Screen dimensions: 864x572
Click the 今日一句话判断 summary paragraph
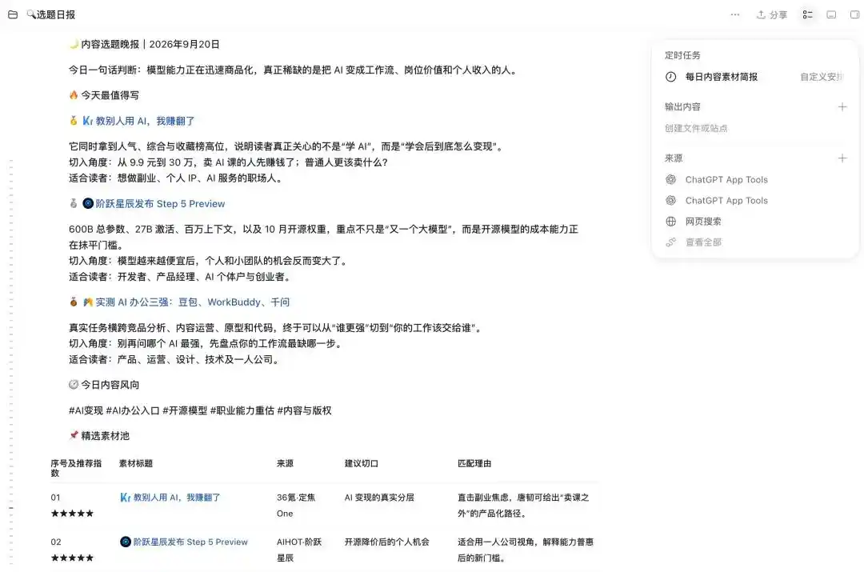[294, 70]
